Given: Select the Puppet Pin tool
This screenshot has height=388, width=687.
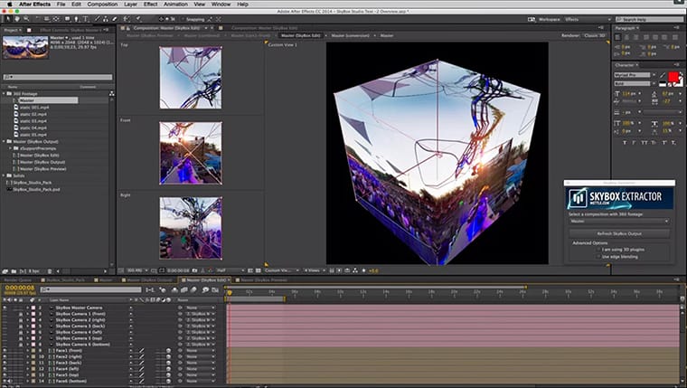Looking at the screenshot, I should click(x=138, y=19).
